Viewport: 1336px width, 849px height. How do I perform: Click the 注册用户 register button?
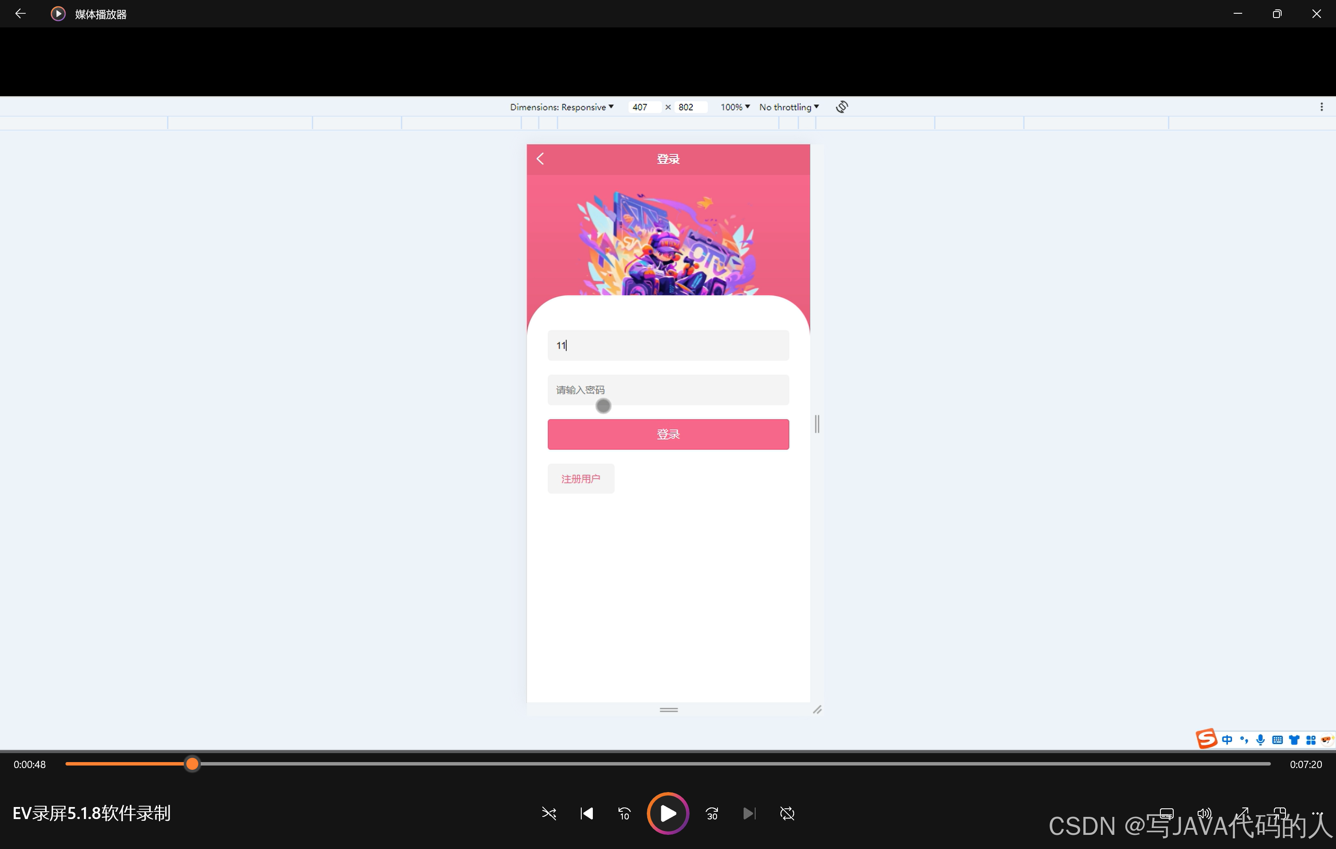point(581,479)
